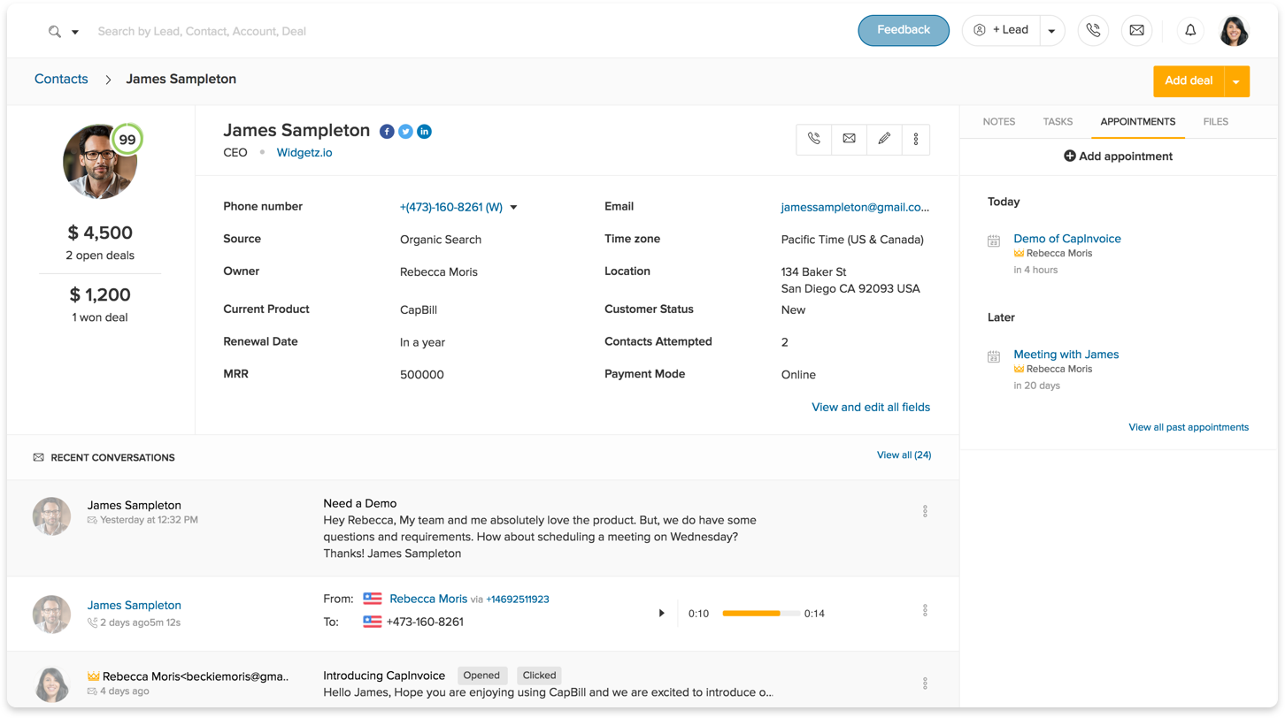Click the Facebook icon beside James Sampleton
The width and height of the screenshot is (1285, 718).
[387, 132]
